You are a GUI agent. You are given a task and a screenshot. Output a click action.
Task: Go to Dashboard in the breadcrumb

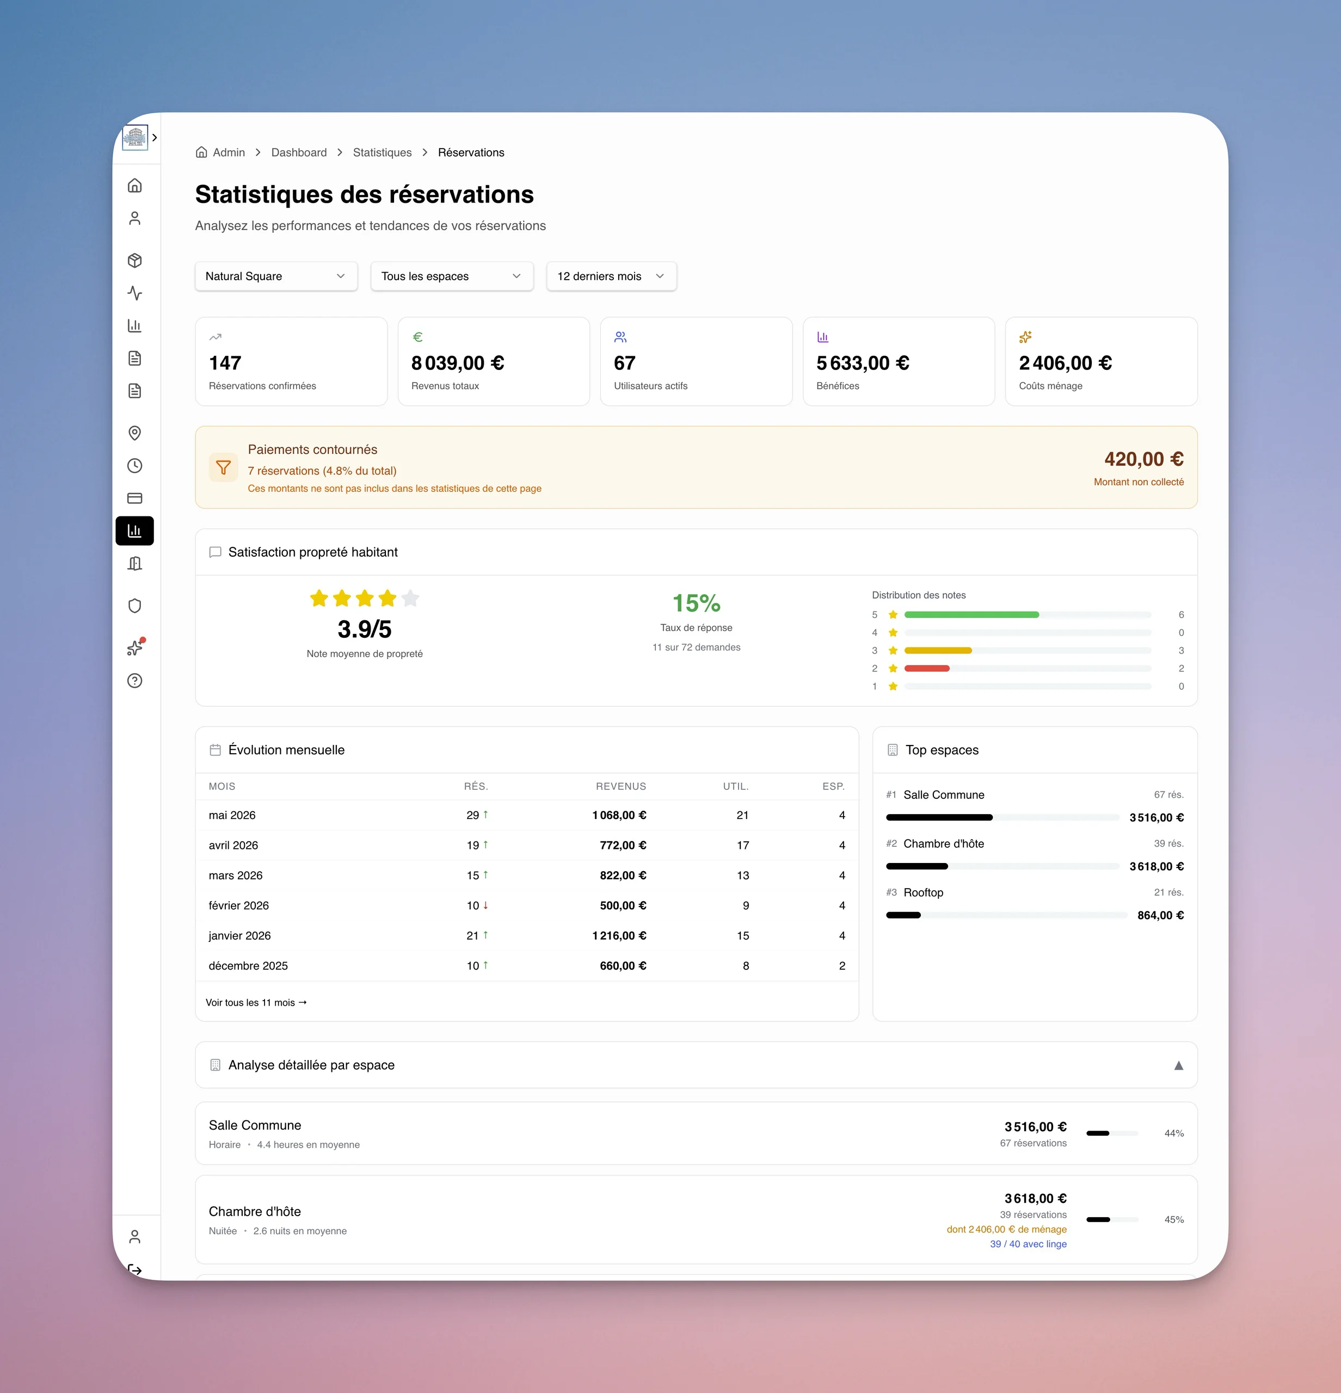299,153
